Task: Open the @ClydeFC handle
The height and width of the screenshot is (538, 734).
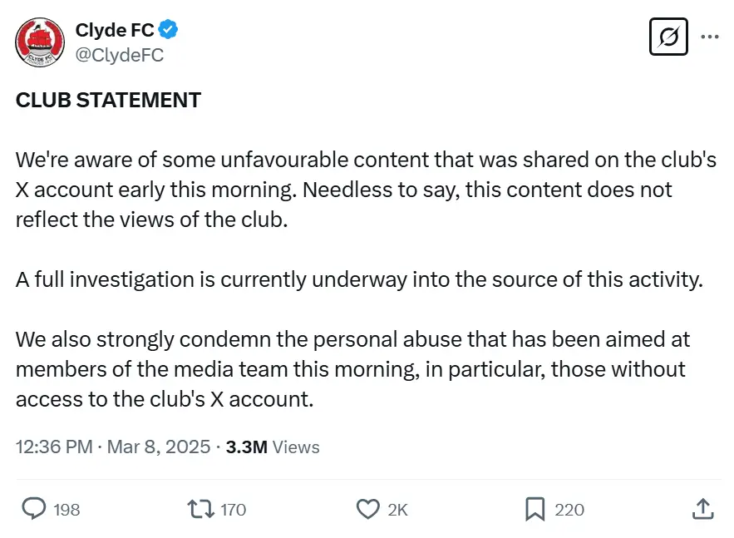Action: click(119, 55)
